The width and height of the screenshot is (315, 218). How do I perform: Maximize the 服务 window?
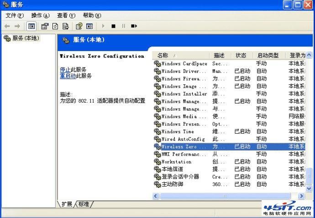(x=298, y=5)
